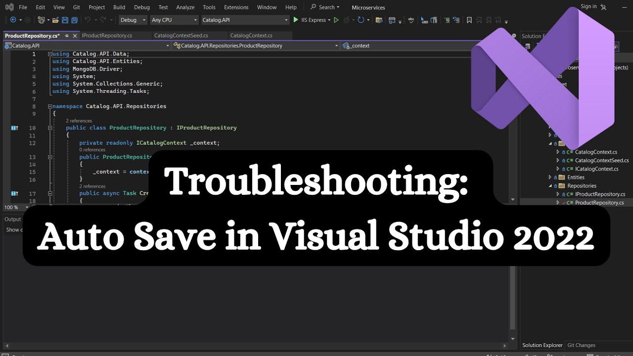This screenshot has width=633, height=356.
Task: Click the browser window toolbar icon
Action: pos(392,20)
